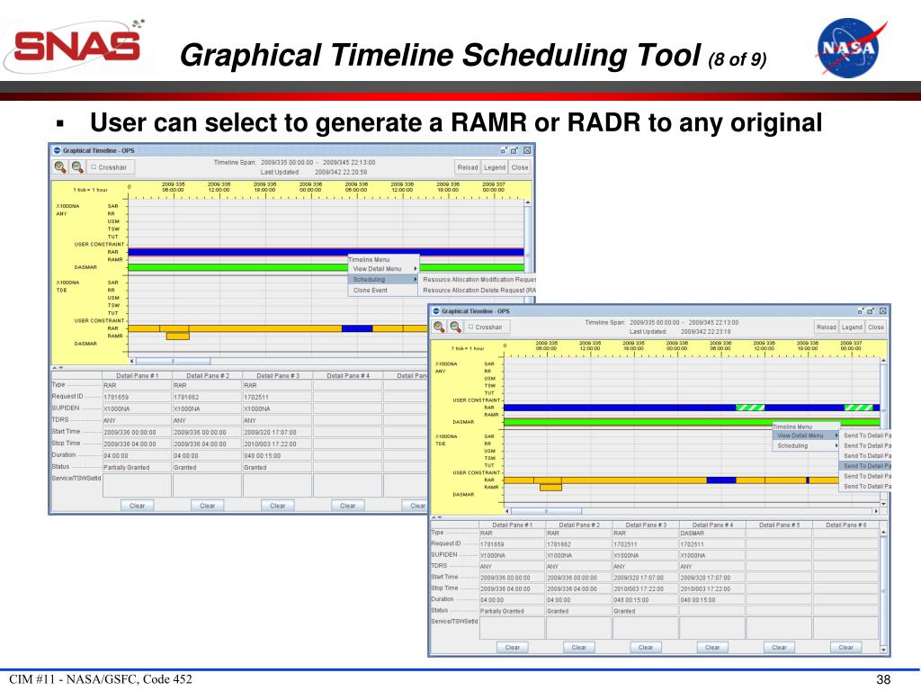921x691 pixels.
Task: Maximize the left Graphical Timeline window
Action: 514,150
